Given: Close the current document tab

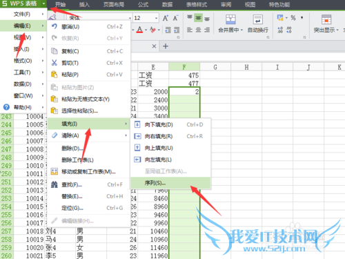Looking at the screenshot, I should click(x=154, y=46).
